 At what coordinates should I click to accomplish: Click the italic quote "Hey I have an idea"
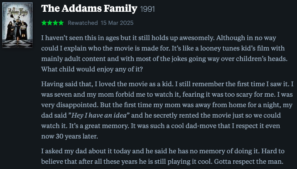(x=99, y=115)
